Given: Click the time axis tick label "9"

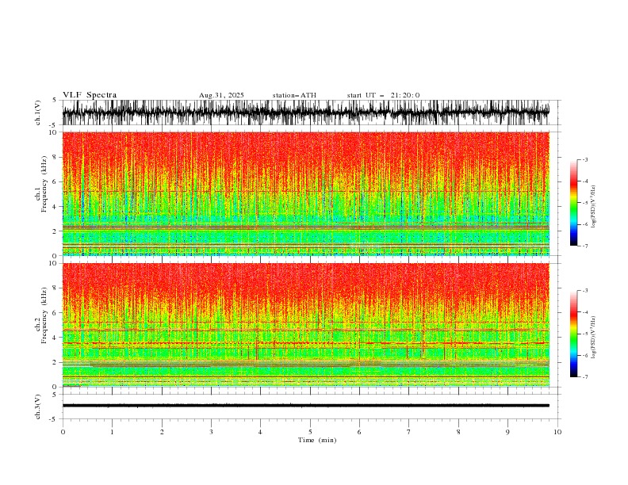Looking at the screenshot, I should [x=507, y=432].
